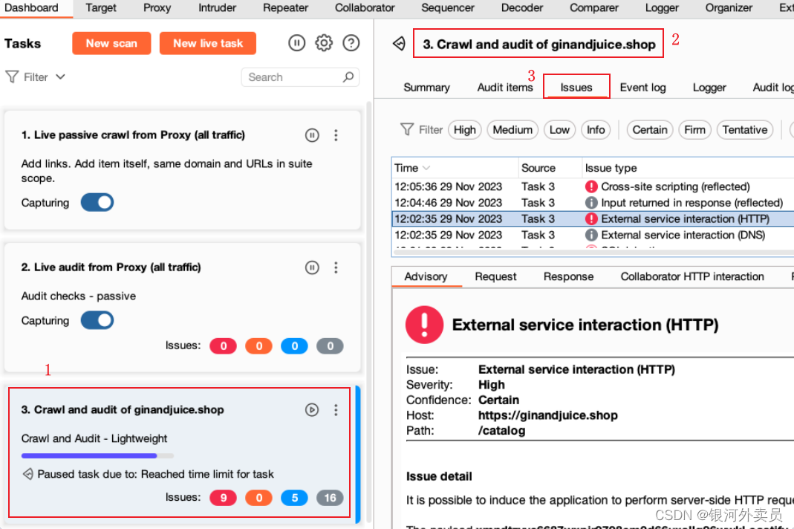Click the large red severity icon in Advisory
794x529 pixels.
click(x=424, y=325)
